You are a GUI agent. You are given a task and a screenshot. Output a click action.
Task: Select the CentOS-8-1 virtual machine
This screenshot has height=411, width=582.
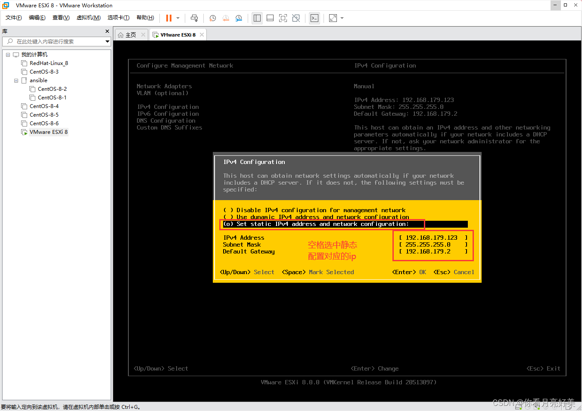[x=52, y=98]
